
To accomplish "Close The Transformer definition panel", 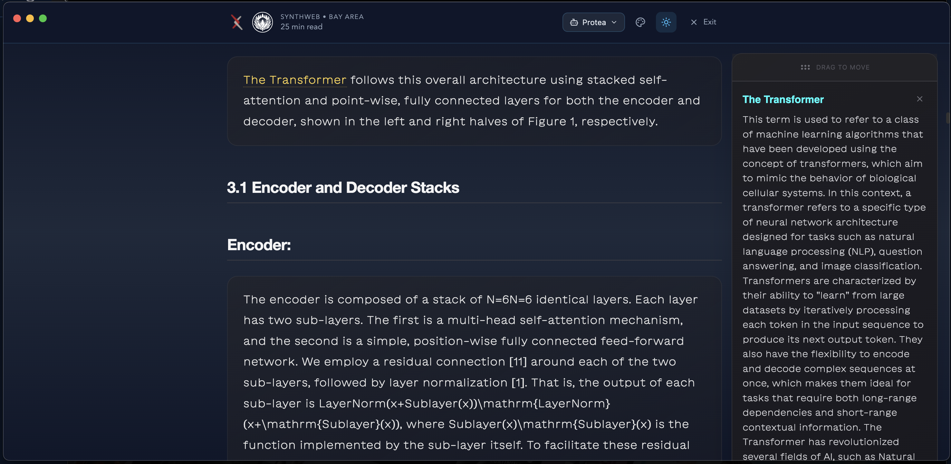I will point(919,99).
